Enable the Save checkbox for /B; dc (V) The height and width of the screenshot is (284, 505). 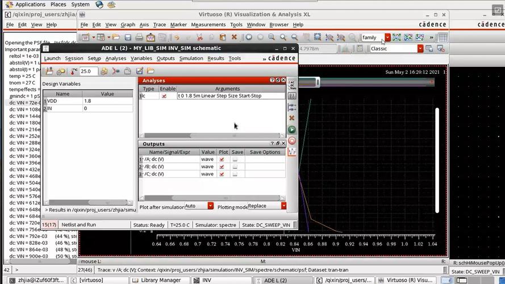[235, 166]
